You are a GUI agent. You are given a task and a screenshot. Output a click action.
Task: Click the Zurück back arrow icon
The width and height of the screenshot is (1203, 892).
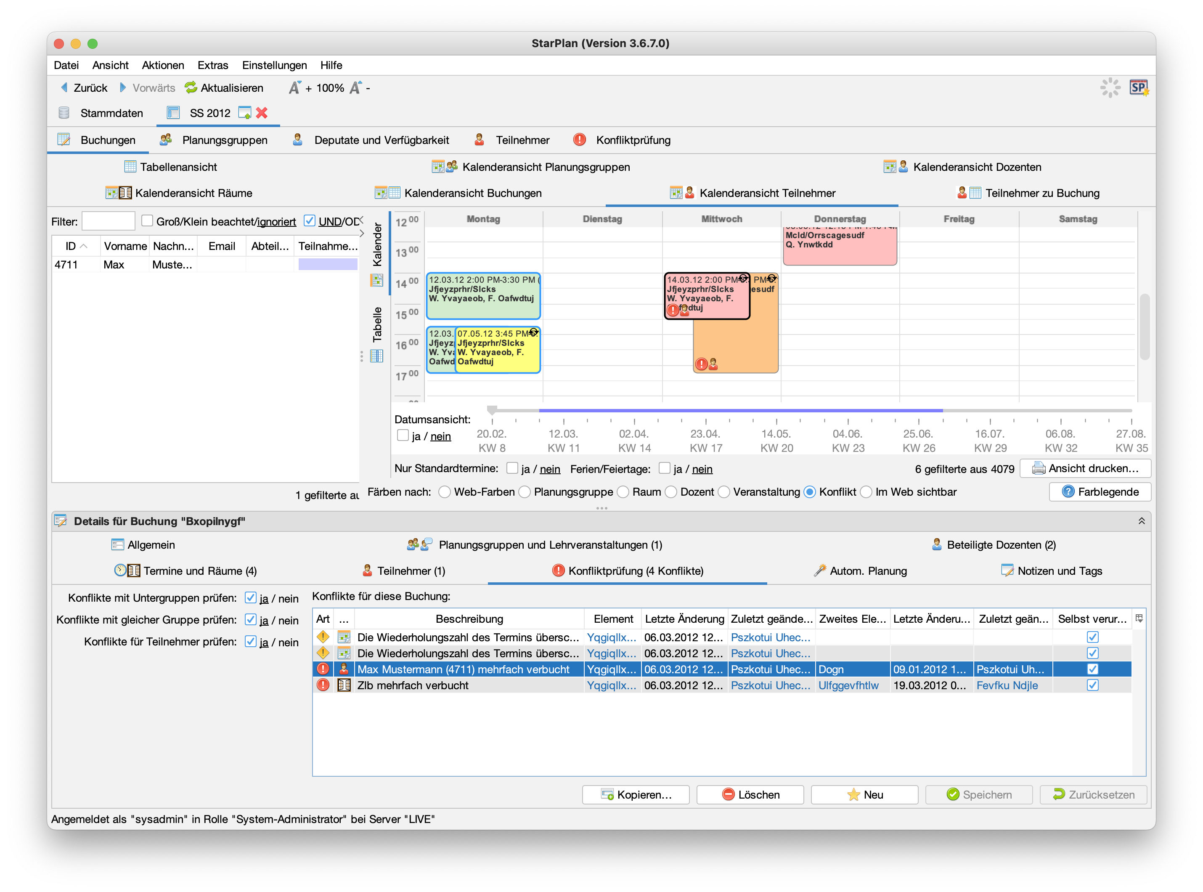(64, 88)
